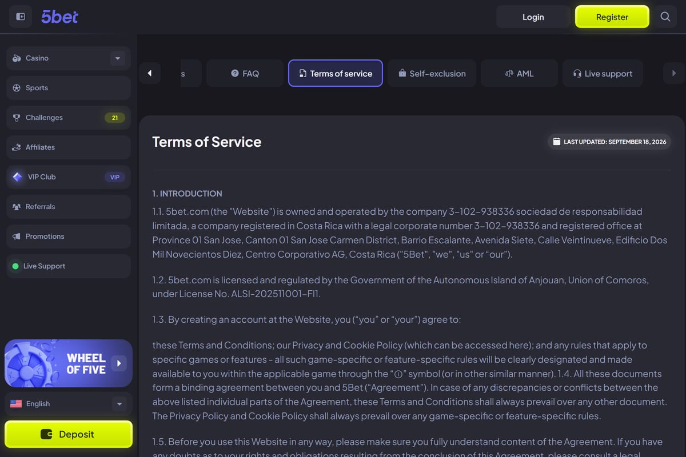The image size is (686, 457).
Task: Select the partially hidden tab before FAQ
Action: click(191, 74)
